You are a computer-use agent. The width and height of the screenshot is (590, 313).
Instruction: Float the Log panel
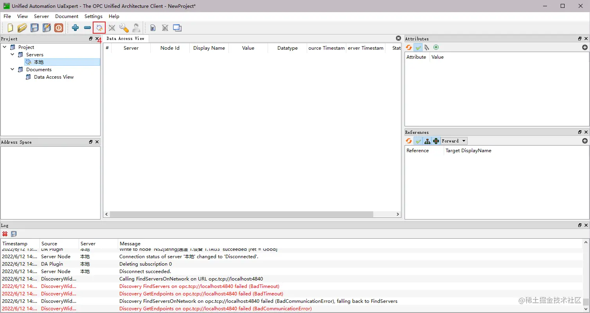tap(580, 225)
